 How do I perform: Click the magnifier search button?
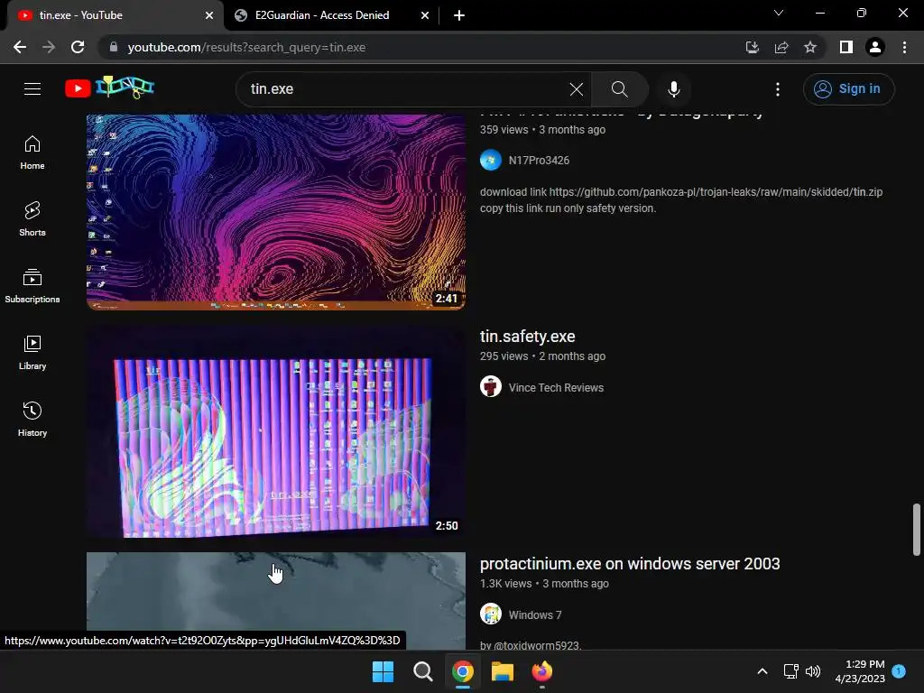(619, 89)
